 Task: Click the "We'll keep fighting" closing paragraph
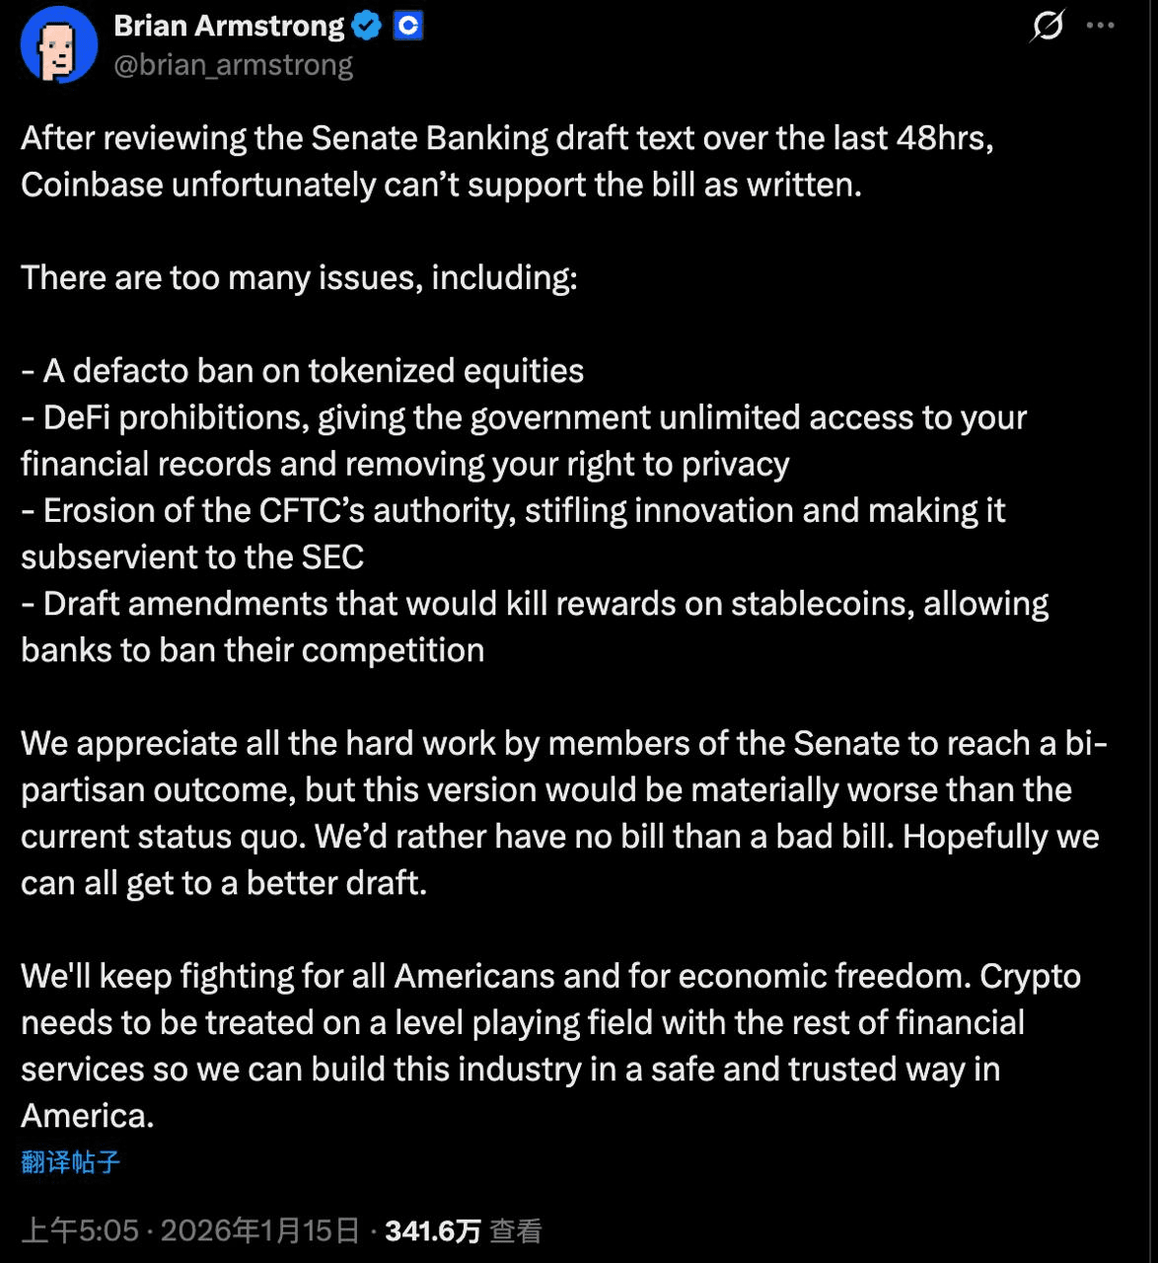pyautogui.click(x=550, y=1045)
